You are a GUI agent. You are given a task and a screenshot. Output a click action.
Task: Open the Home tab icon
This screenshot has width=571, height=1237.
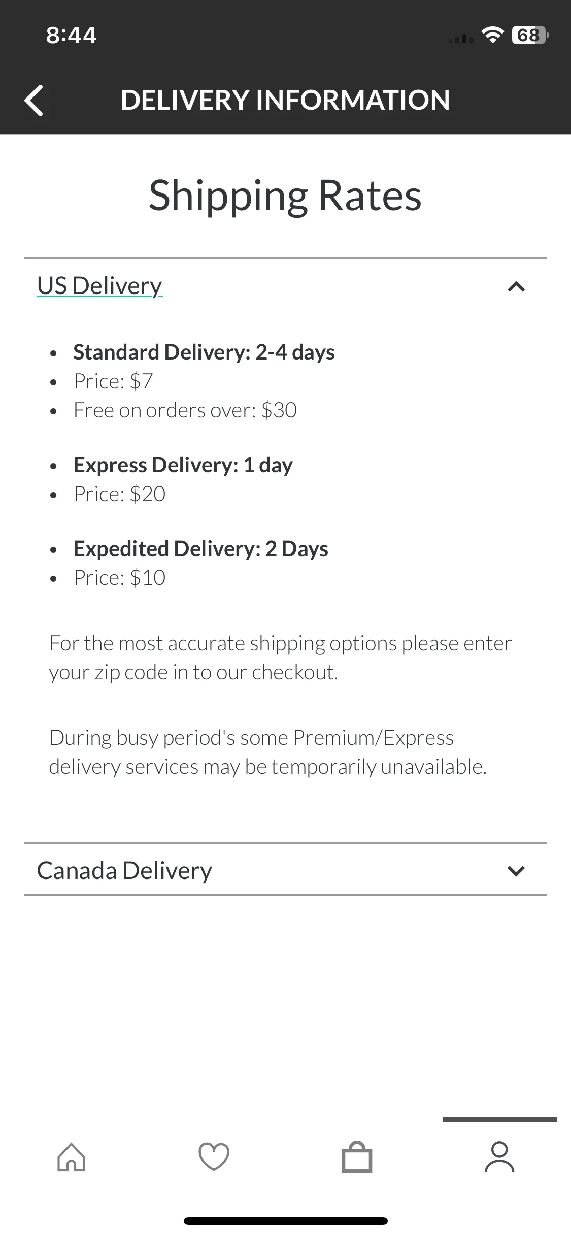tap(72, 1157)
